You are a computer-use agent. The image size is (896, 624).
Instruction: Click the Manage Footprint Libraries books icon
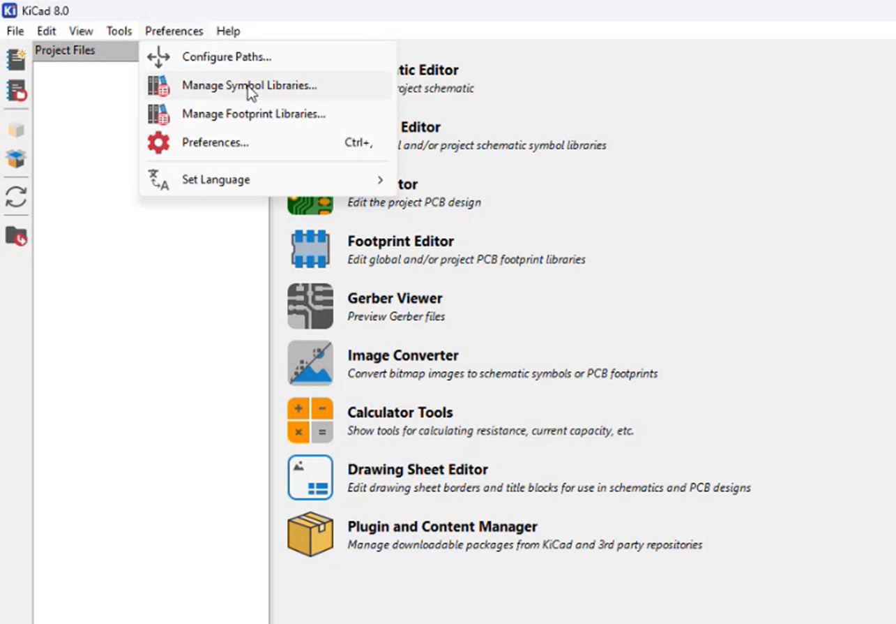158,114
